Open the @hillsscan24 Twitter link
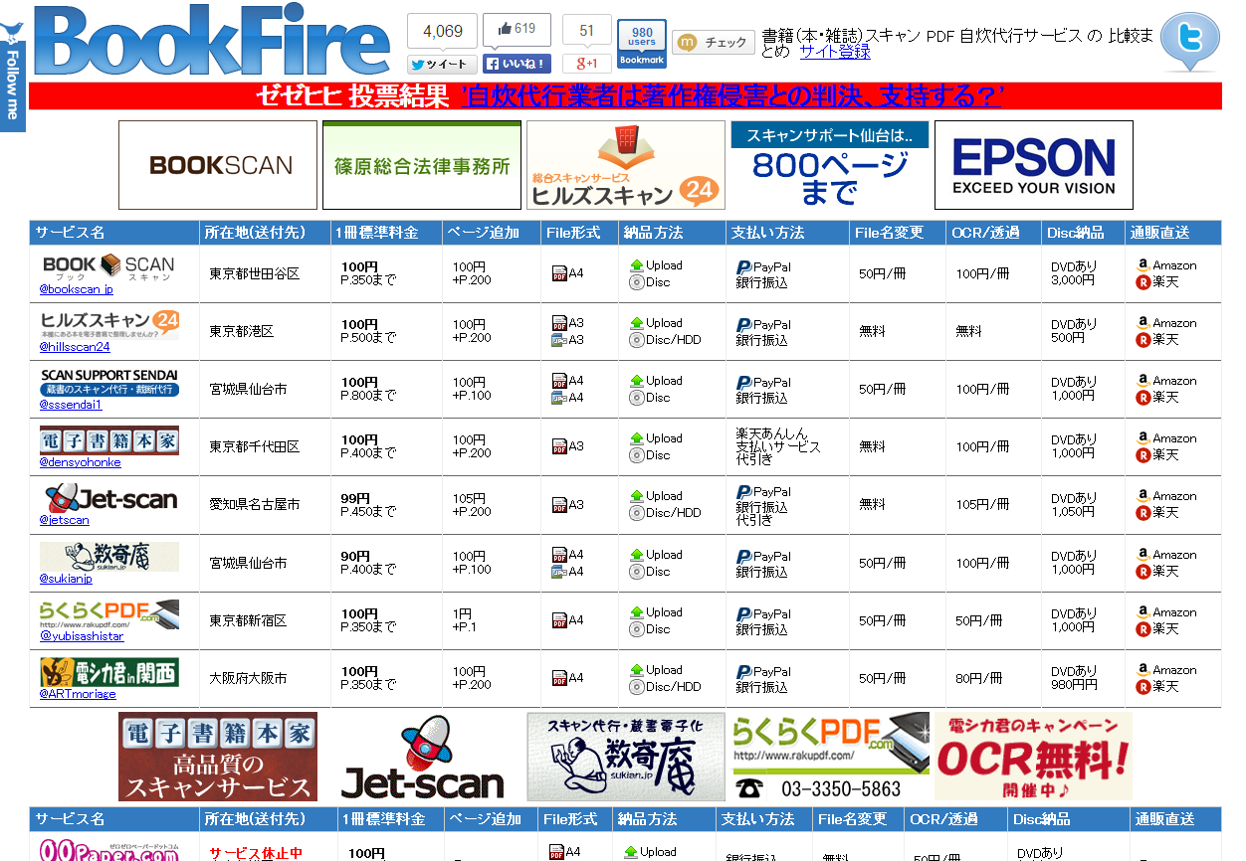This screenshot has height=861, width=1246. 75,347
